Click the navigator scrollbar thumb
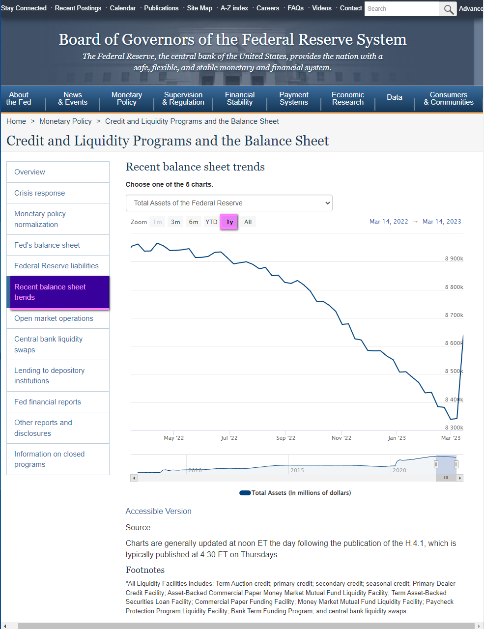Image resolution: width=484 pixels, height=629 pixels. [x=446, y=478]
